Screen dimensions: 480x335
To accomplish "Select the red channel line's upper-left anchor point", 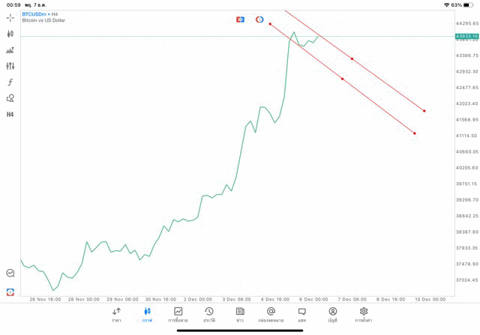I will click(x=270, y=24).
